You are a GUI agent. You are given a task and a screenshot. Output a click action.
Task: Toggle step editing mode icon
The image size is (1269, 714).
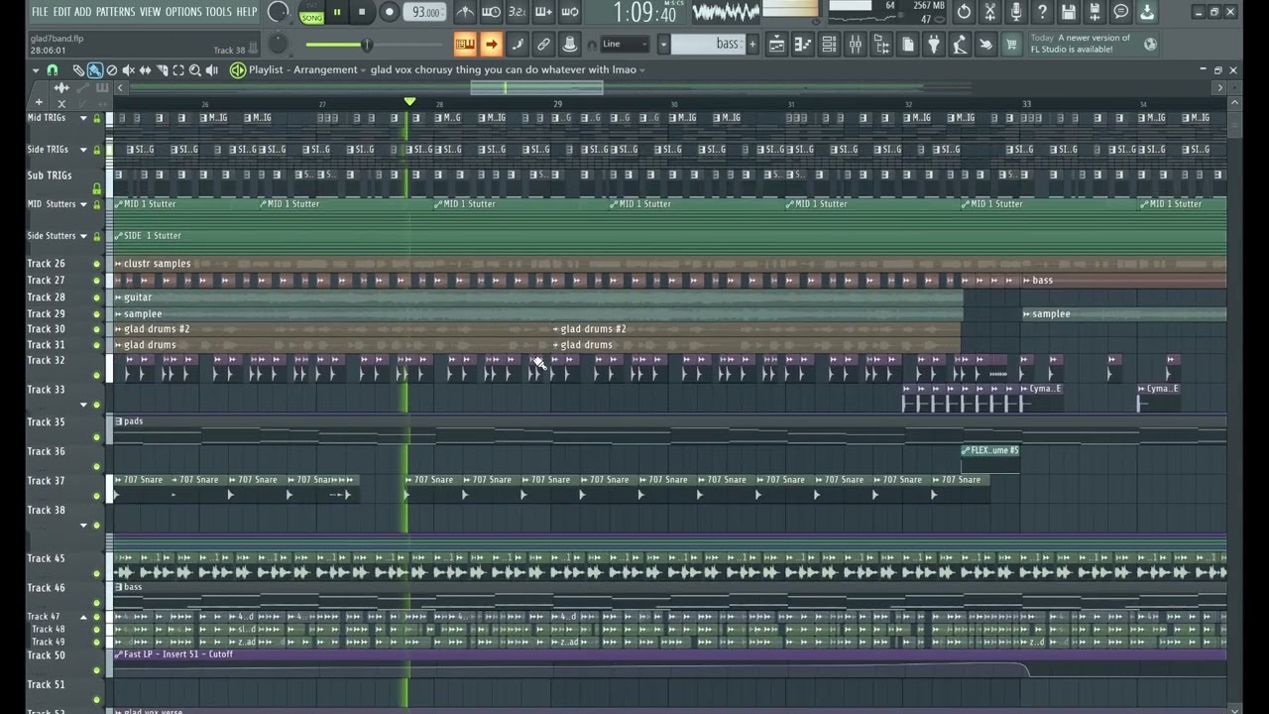[x=518, y=44]
